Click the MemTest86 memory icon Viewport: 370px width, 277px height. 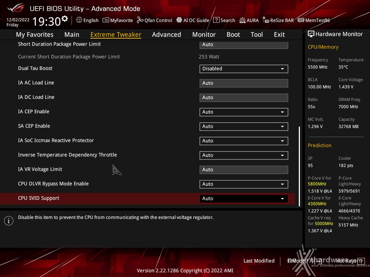pyautogui.click(x=301, y=20)
